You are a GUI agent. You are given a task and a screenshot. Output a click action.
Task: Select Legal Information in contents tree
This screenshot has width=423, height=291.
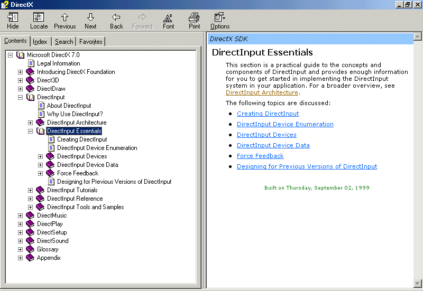[58, 63]
